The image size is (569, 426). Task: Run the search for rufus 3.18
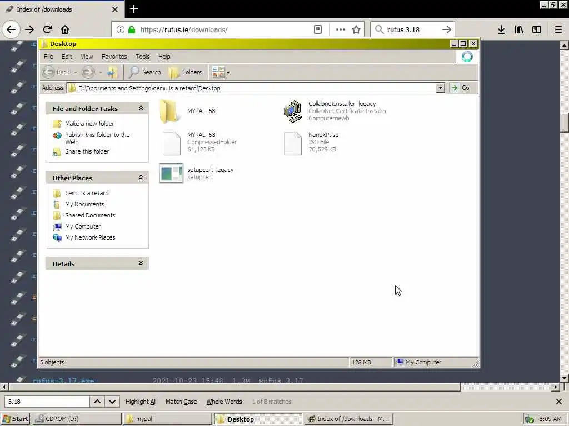coord(446,29)
